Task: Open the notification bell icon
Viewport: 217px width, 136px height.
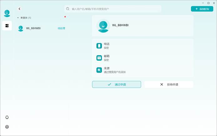Action: coord(7,117)
